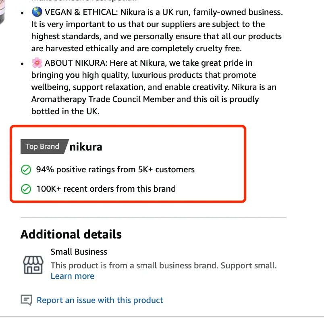Screen dimensions: 324x318
Task: Click the Additional details heading
Action: (x=71, y=234)
